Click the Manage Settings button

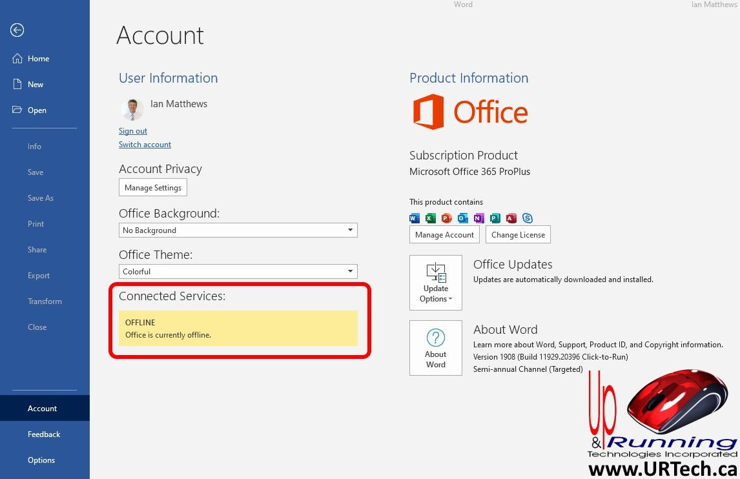[x=153, y=187]
